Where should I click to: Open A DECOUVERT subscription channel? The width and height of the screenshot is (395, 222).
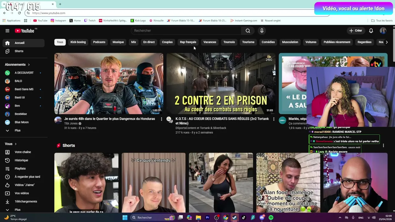[23, 73]
